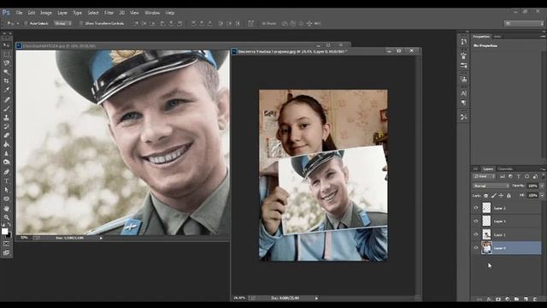
Task: Open the Filter menu
Action: (109, 13)
